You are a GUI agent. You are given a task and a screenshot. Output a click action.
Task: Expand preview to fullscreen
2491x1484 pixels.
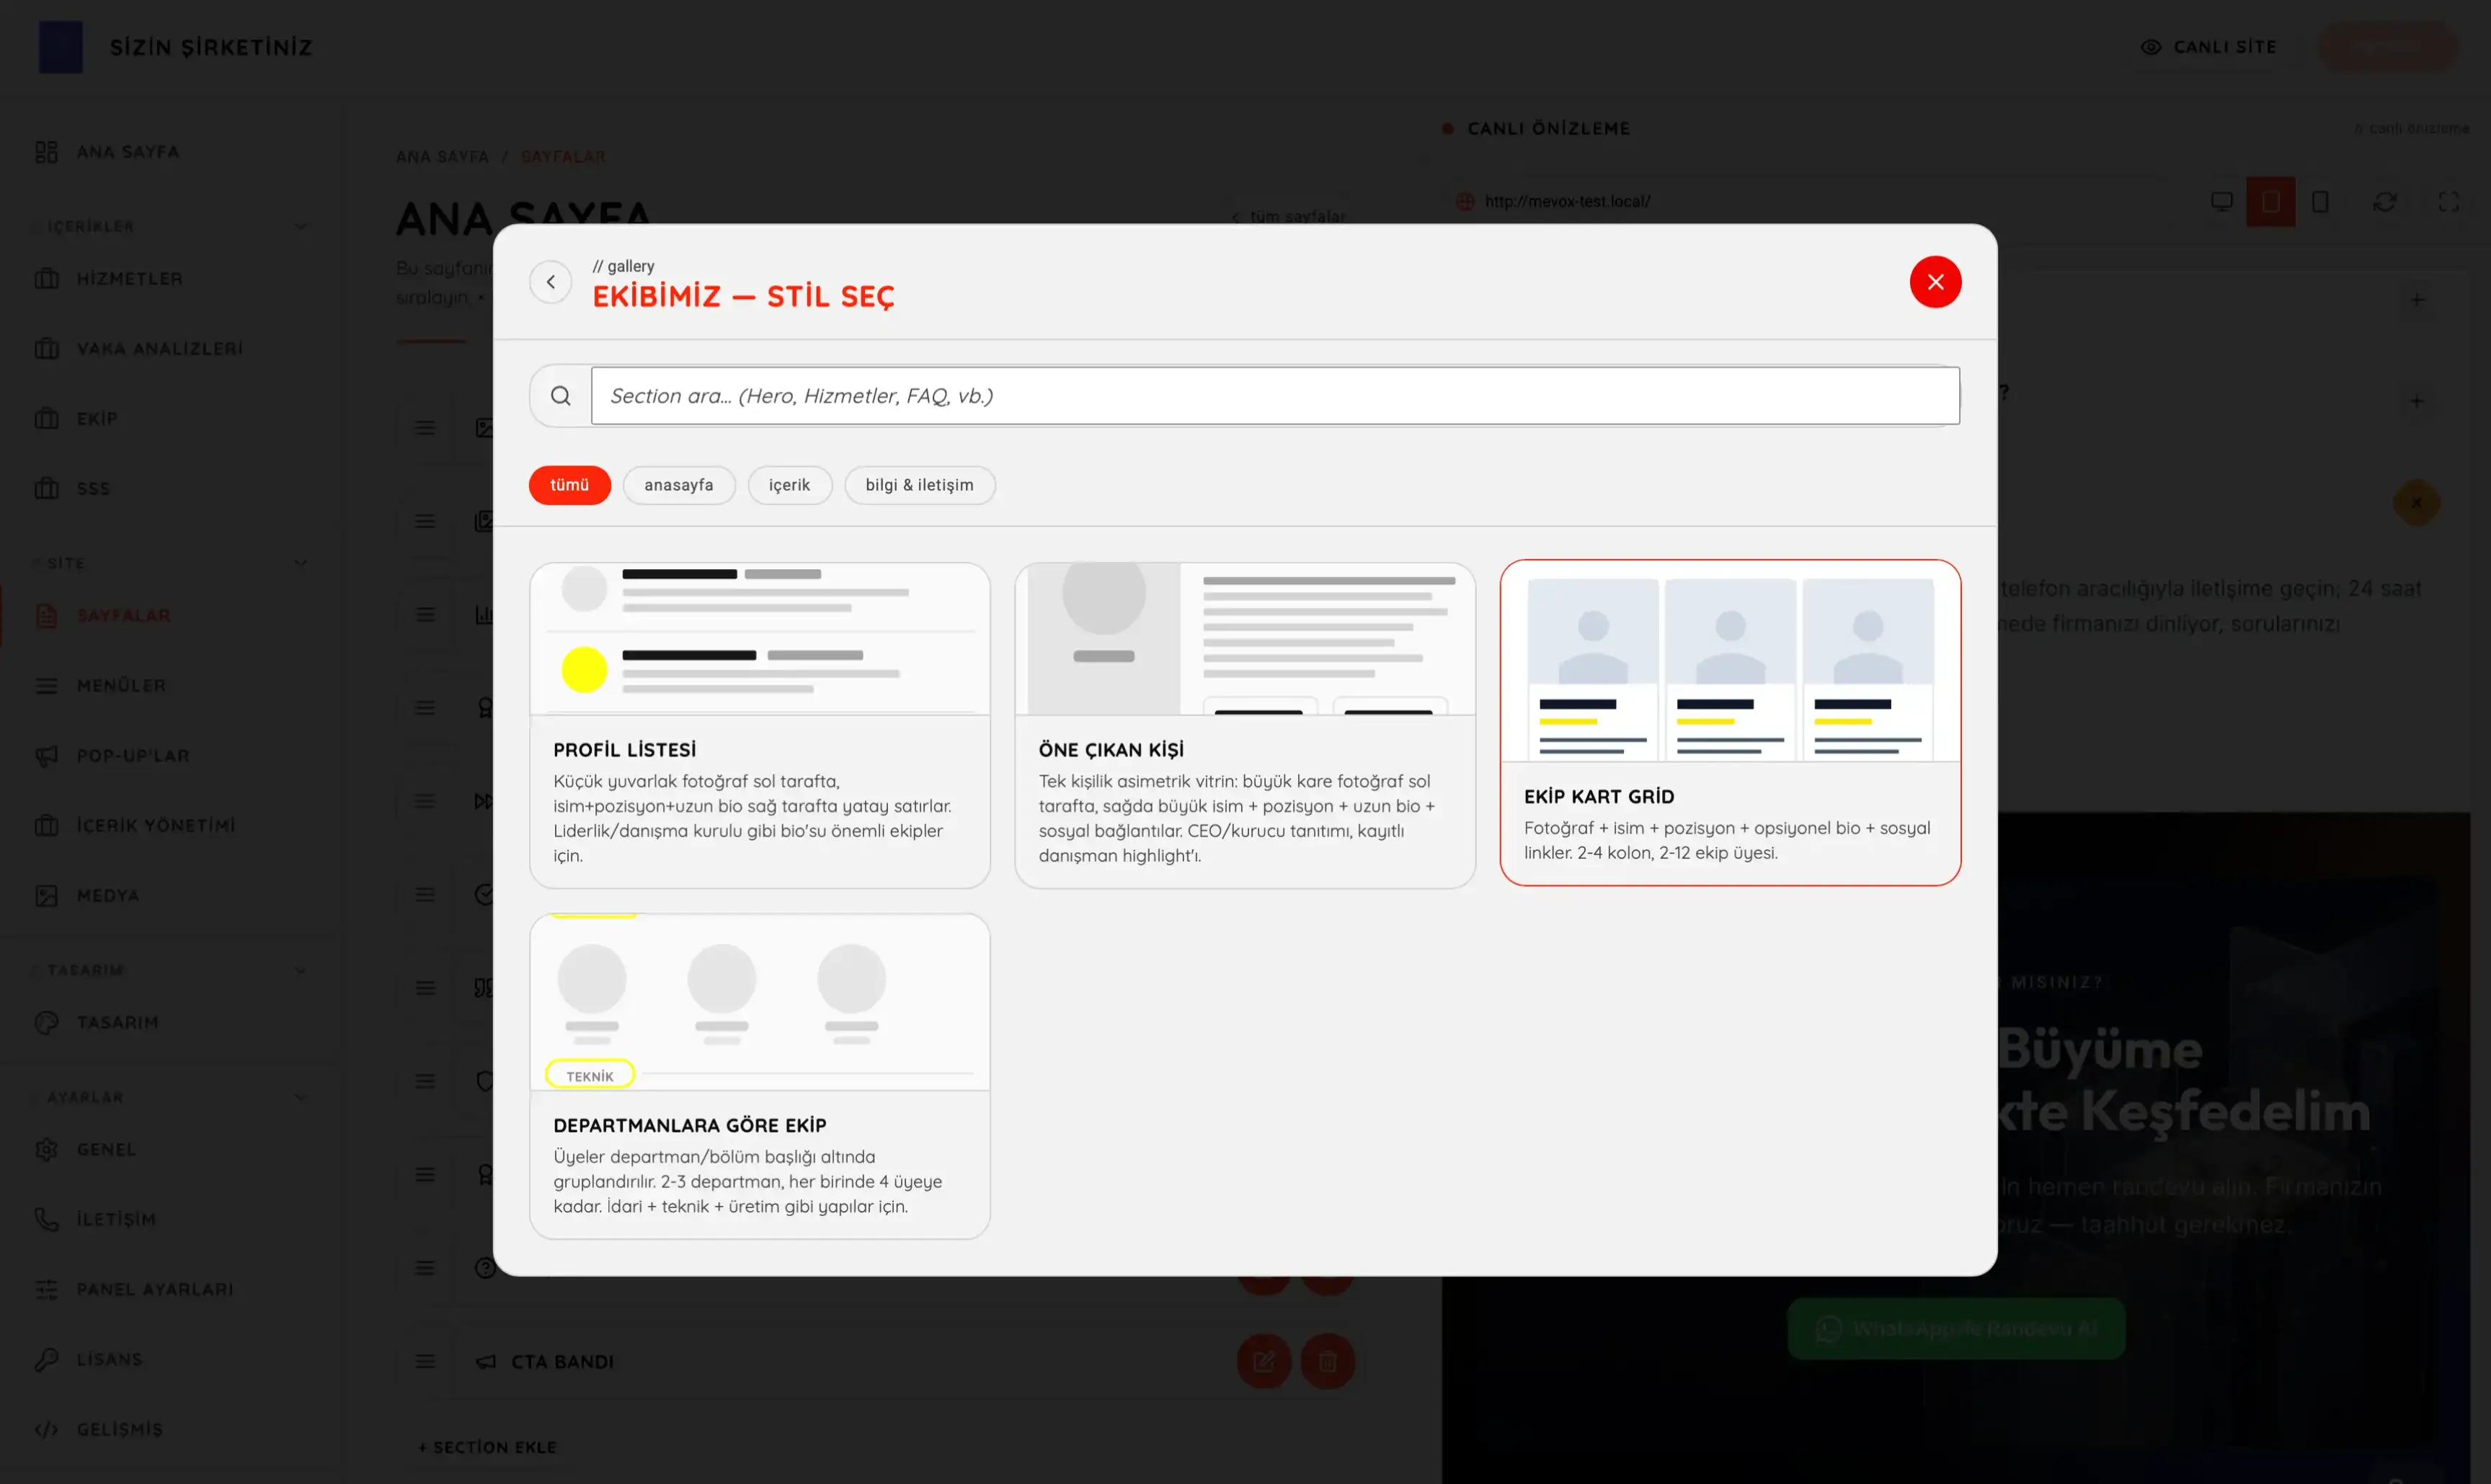(2448, 202)
